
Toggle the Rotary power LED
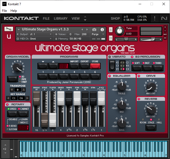[7, 105]
